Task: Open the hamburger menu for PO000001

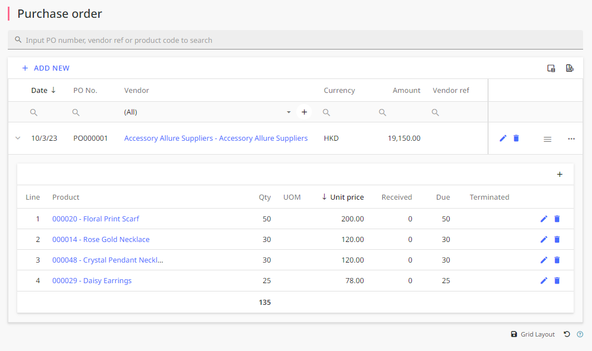Action: click(548, 139)
